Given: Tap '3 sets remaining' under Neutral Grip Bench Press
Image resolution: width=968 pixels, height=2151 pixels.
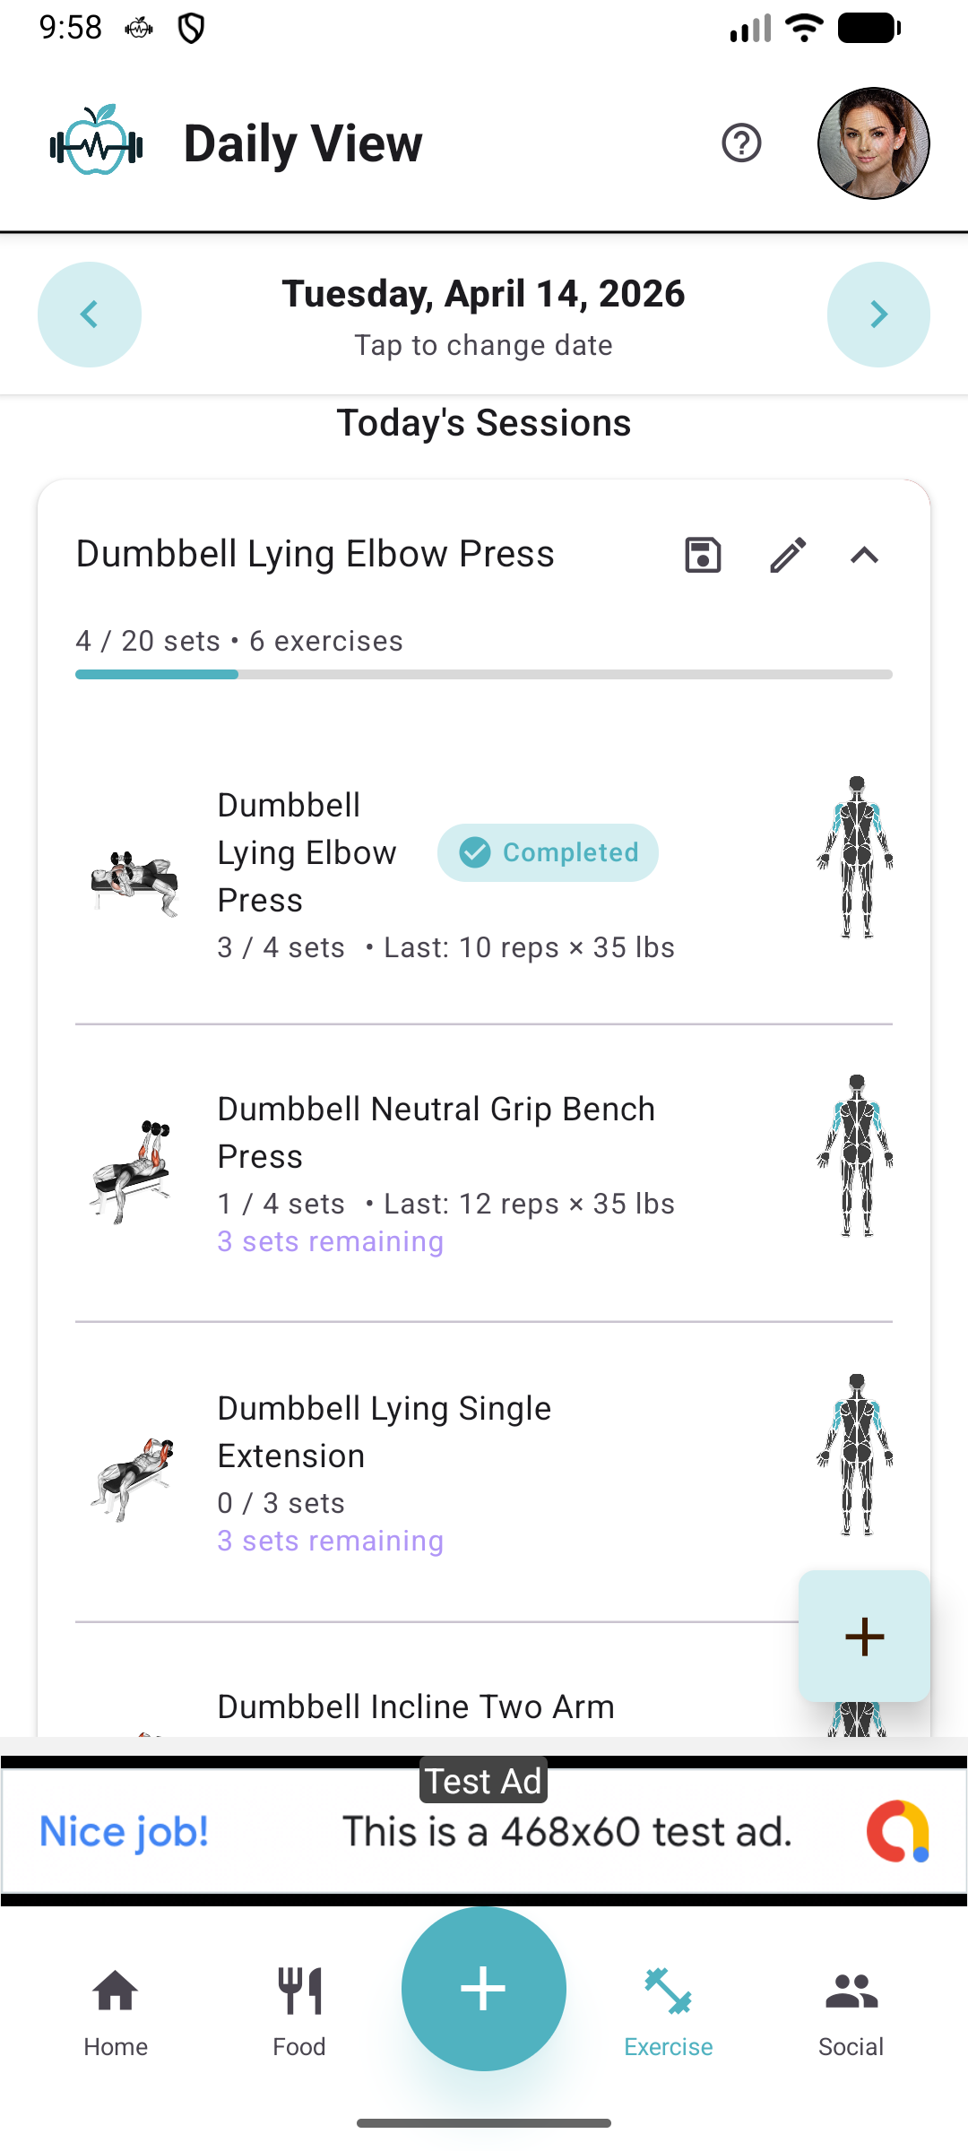Looking at the screenshot, I should coord(331,1241).
